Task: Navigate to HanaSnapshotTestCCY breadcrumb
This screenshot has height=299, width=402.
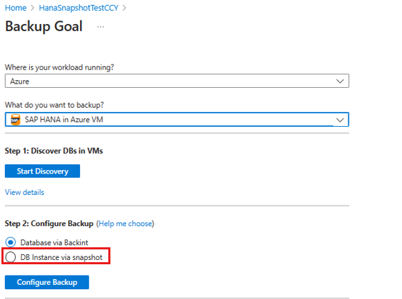Action: [79, 8]
